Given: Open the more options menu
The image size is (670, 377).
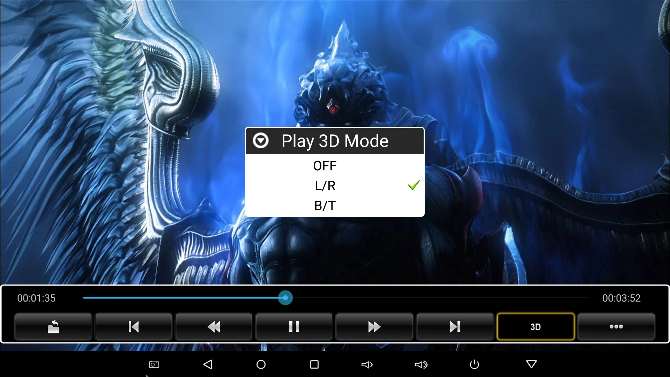Looking at the screenshot, I should (x=616, y=327).
